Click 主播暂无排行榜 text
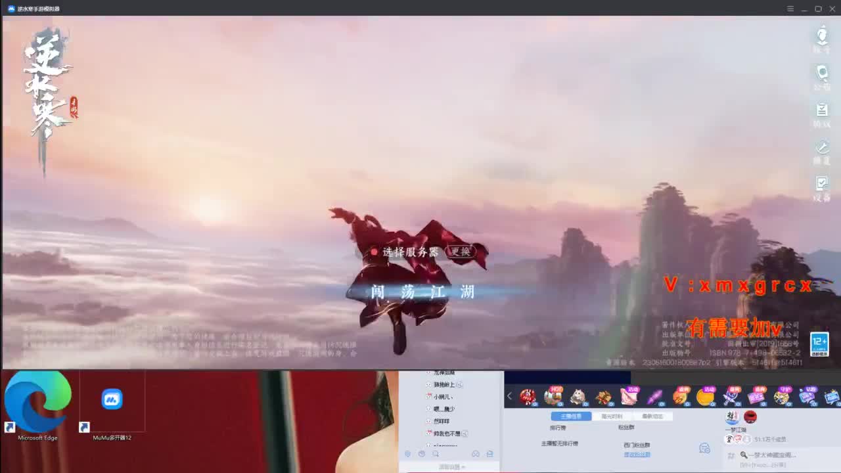841x473 pixels. tap(559, 443)
